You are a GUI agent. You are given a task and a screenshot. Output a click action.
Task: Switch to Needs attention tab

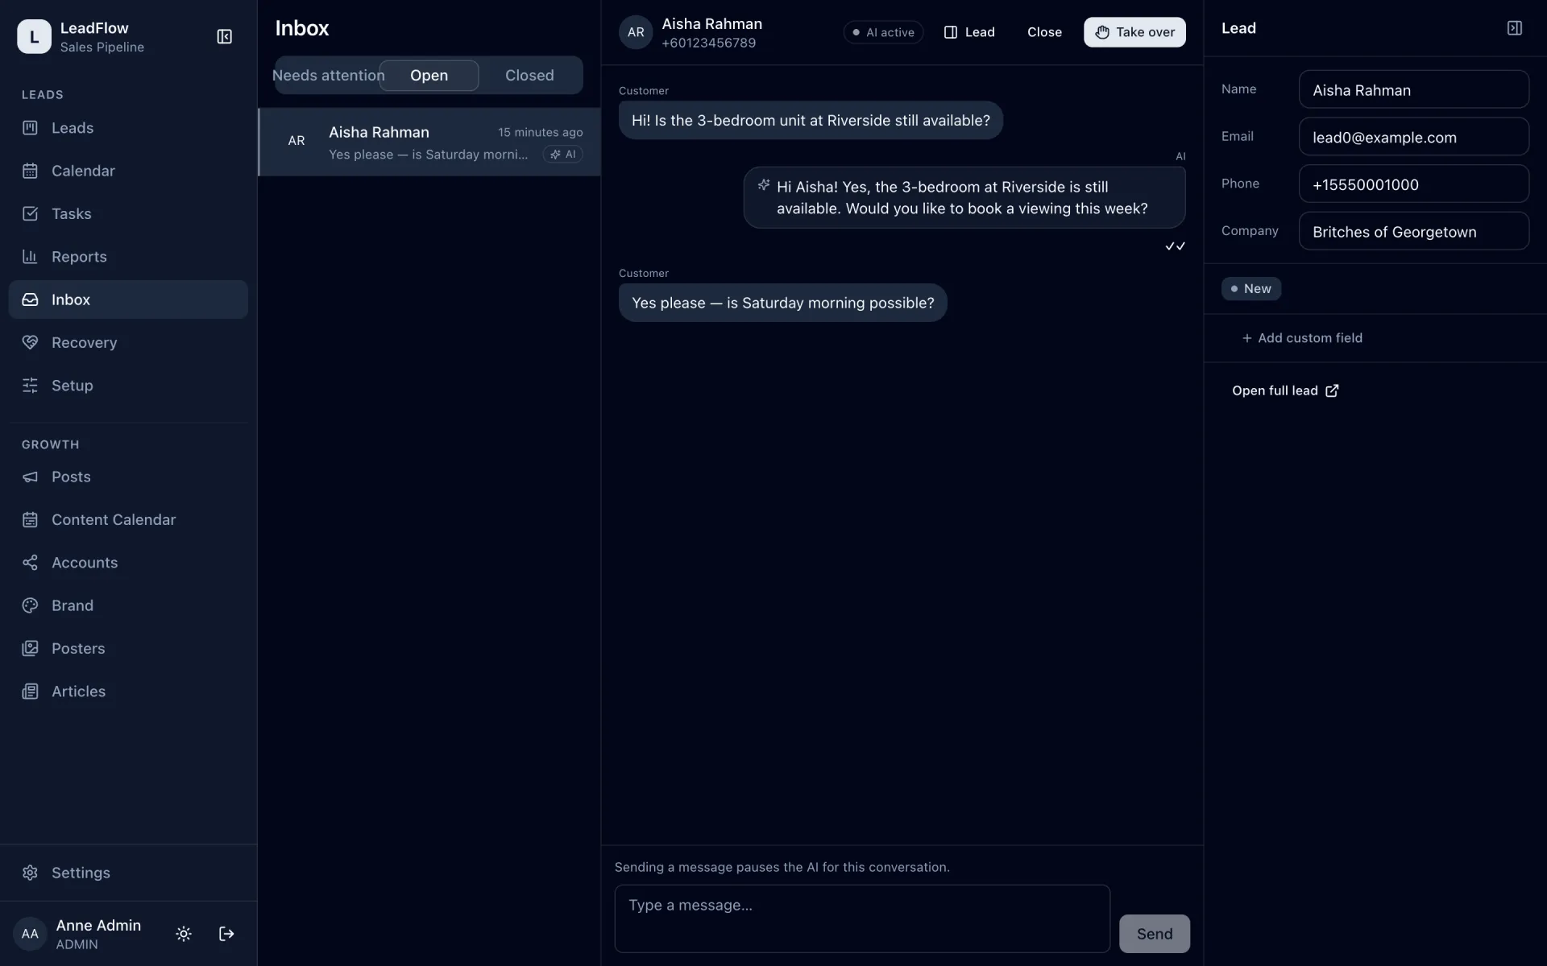click(x=328, y=75)
